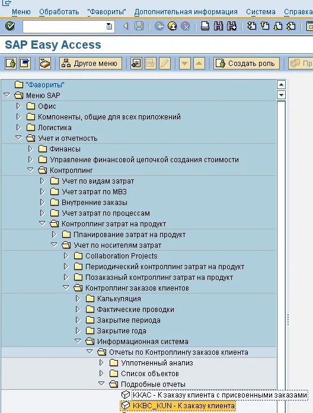Click the Другое меню button
The height and width of the screenshot is (413, 313).
(x=91, y=64)
